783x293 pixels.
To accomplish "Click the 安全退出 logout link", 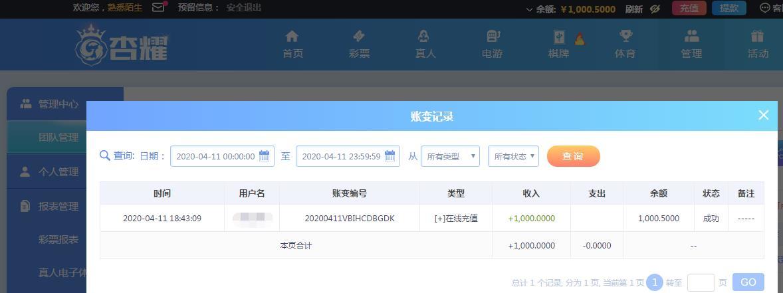I will [x=244, y=8].
